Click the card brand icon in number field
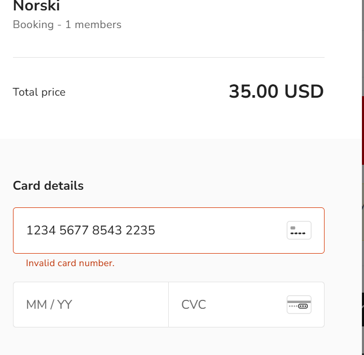The height and width of the screenshot is (355, 364). (299, 230)
